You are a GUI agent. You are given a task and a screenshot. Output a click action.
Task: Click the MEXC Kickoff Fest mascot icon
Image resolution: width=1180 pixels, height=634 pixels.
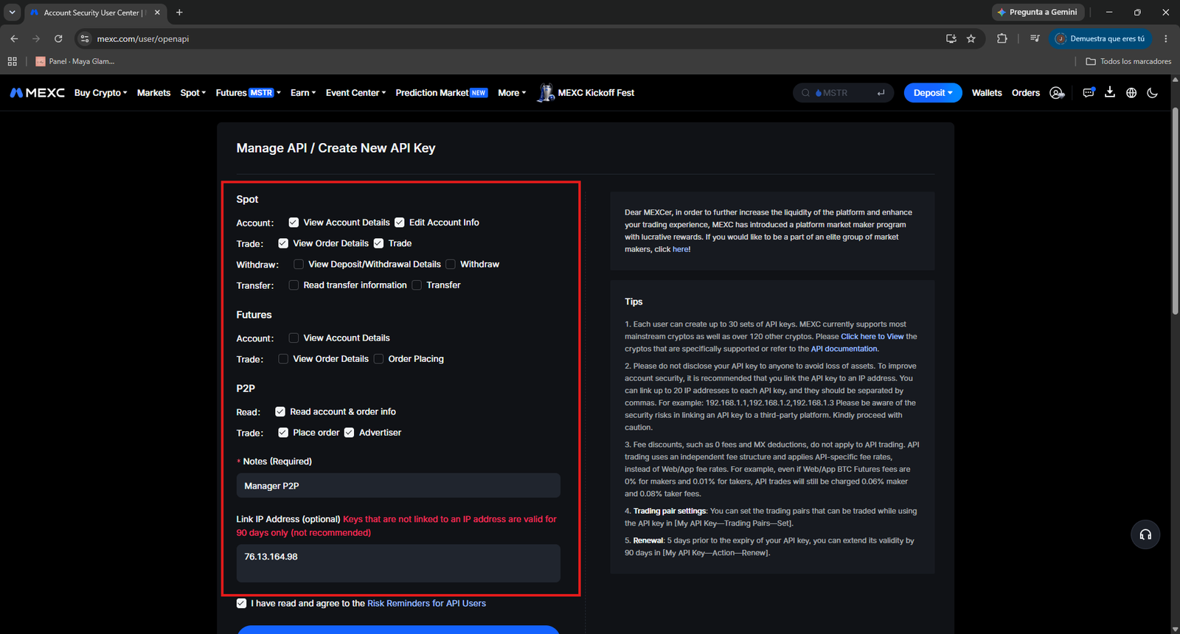(546, 93)
